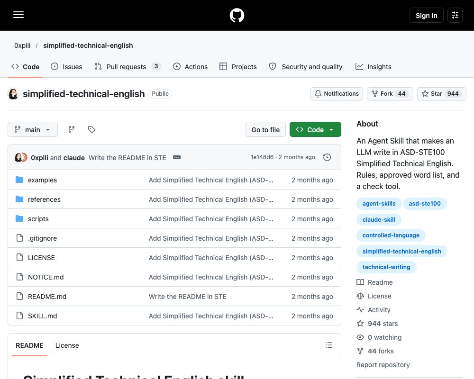
Task: Click simplified-technical-english breadcrumb link
Action: [x=88, y=45]
